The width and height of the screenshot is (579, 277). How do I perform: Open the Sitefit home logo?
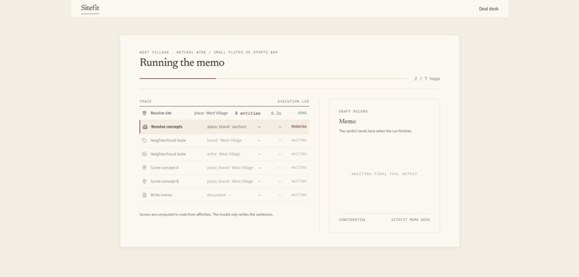click(90, 8)
